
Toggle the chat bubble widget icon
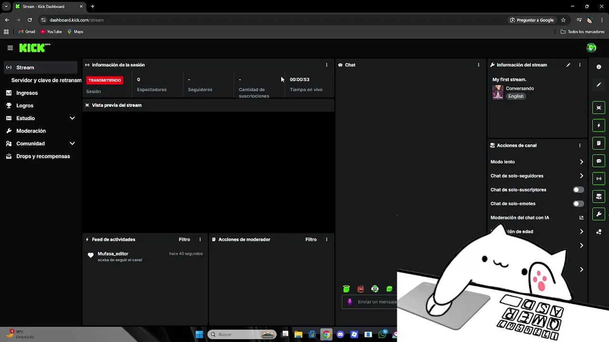pos(599,161)
